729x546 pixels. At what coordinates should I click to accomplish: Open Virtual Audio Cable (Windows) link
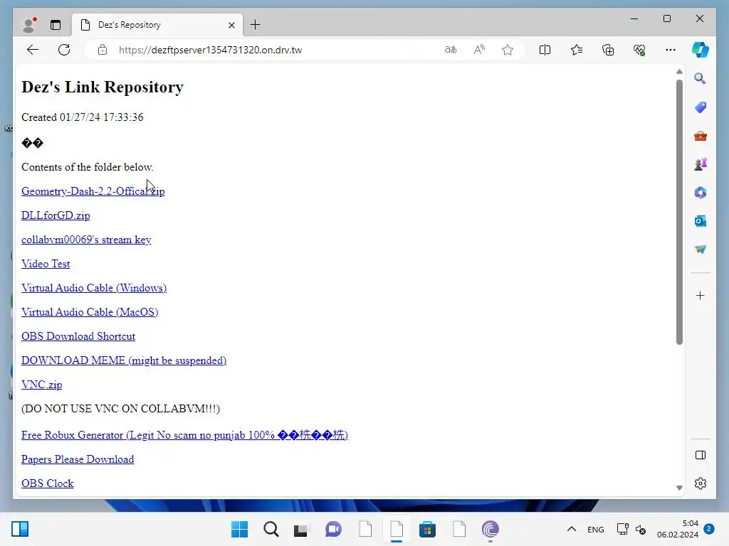pyautogui.click(x=94, y=288)
